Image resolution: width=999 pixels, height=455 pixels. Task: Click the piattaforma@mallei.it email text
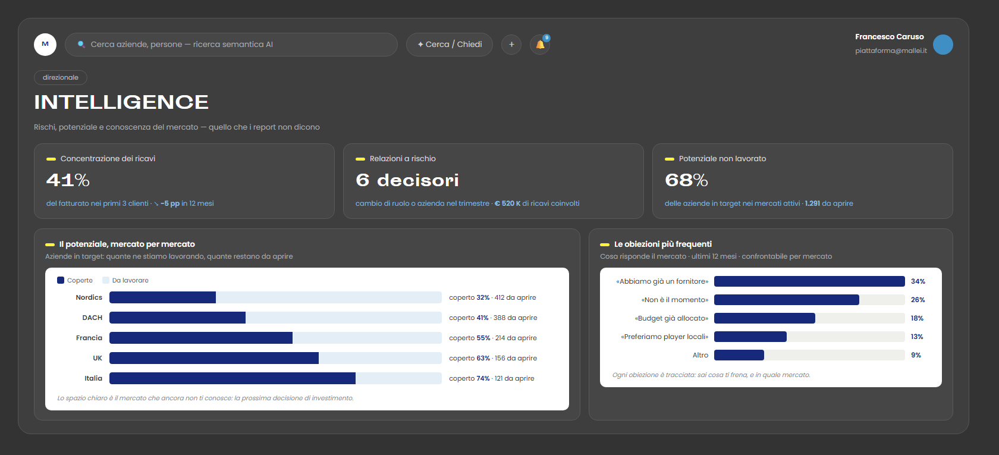[891, 51]
